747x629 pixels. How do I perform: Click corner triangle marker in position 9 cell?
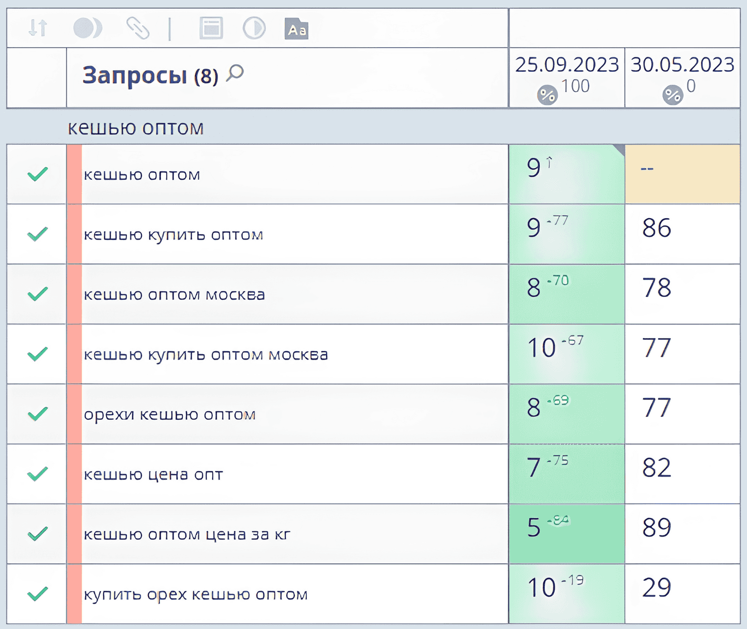tap(620, 149)
